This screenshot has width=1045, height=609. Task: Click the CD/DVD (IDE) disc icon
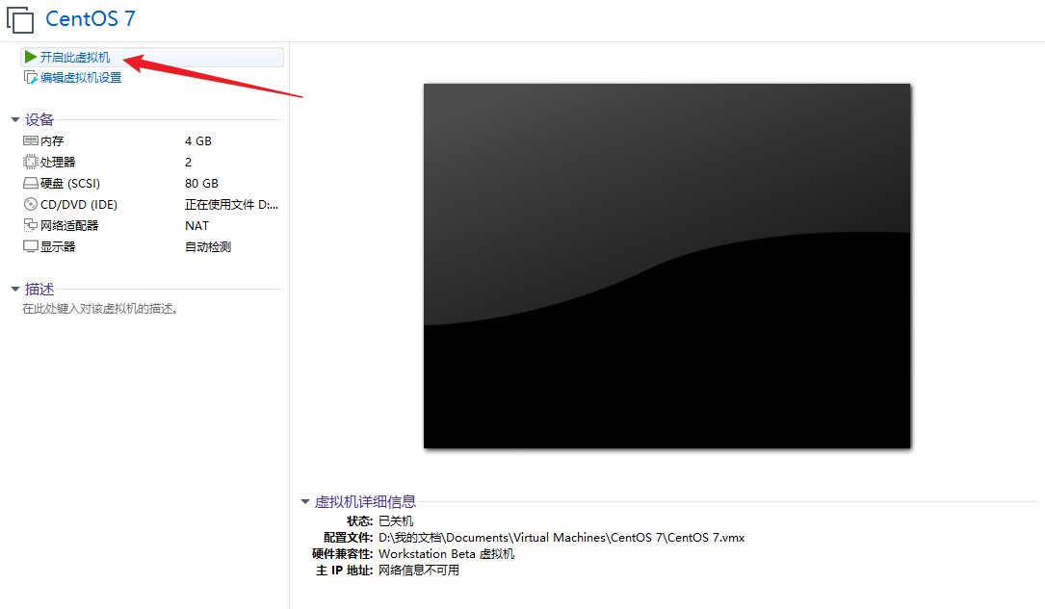click(x=31, y=204)
